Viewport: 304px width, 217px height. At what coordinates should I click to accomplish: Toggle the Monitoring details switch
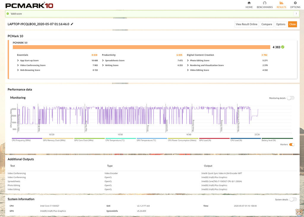291,98
